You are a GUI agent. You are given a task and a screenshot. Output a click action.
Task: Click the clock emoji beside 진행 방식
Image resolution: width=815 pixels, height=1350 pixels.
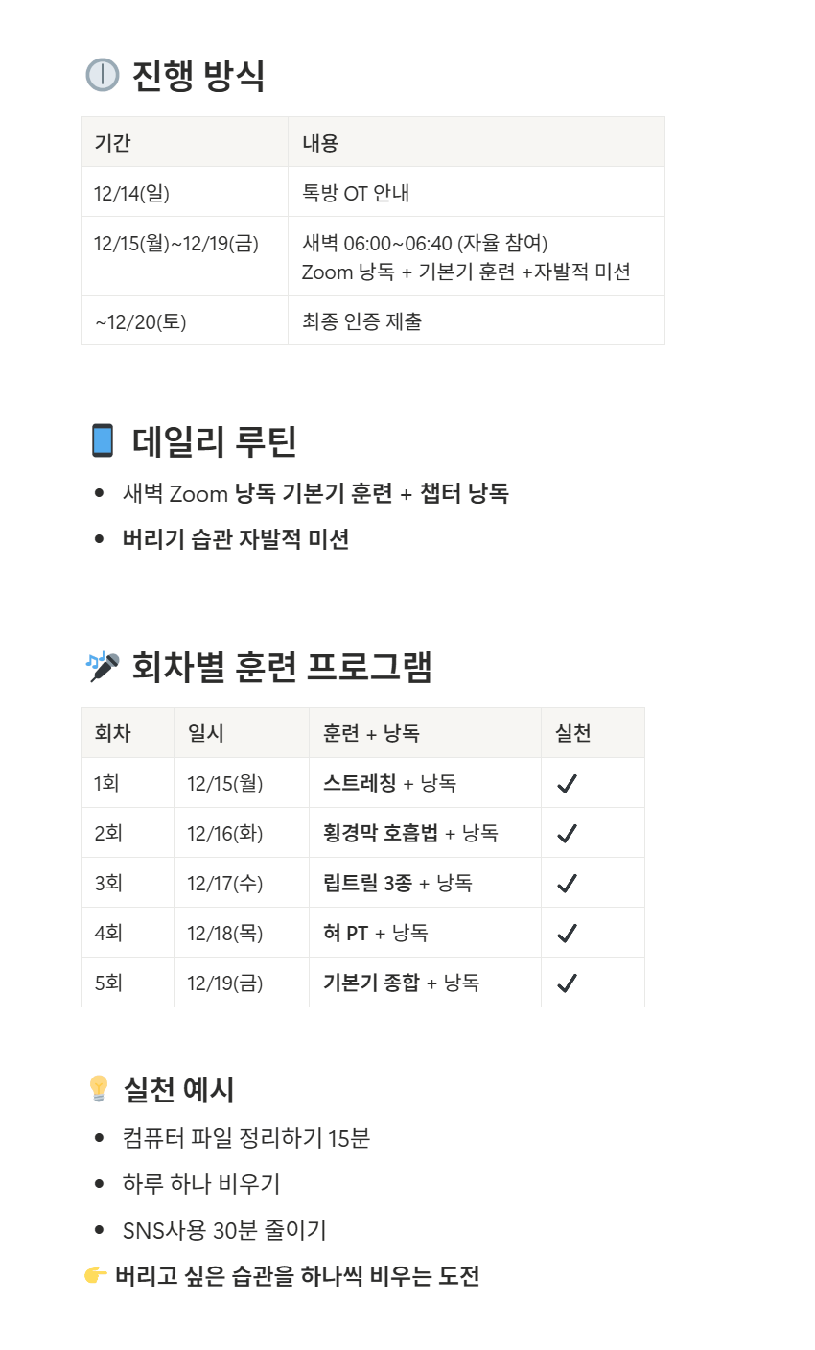point(102,75)
